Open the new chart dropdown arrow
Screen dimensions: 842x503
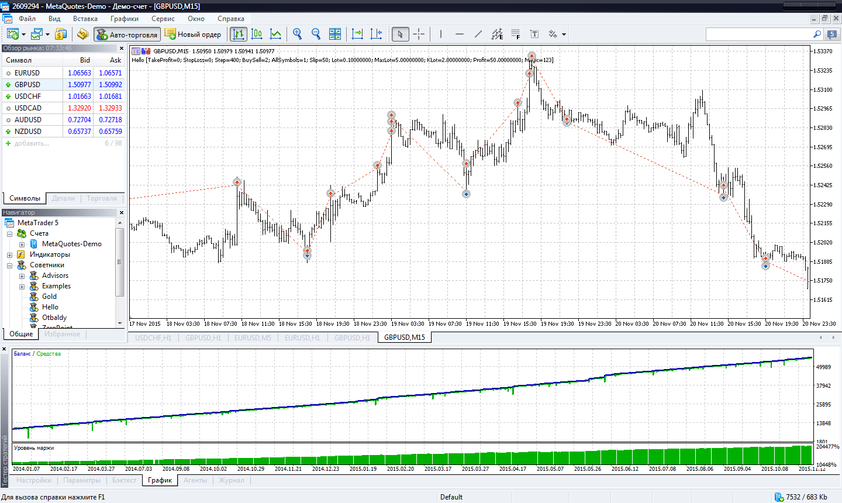point(23,35)
